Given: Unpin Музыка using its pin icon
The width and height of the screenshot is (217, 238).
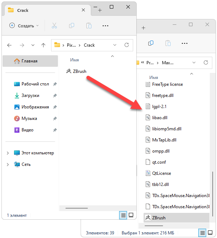Looking at the screenshot, I should coord(55,118).
